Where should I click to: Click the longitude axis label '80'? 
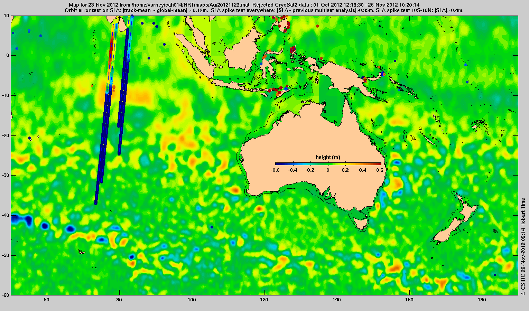click(119, 300)
